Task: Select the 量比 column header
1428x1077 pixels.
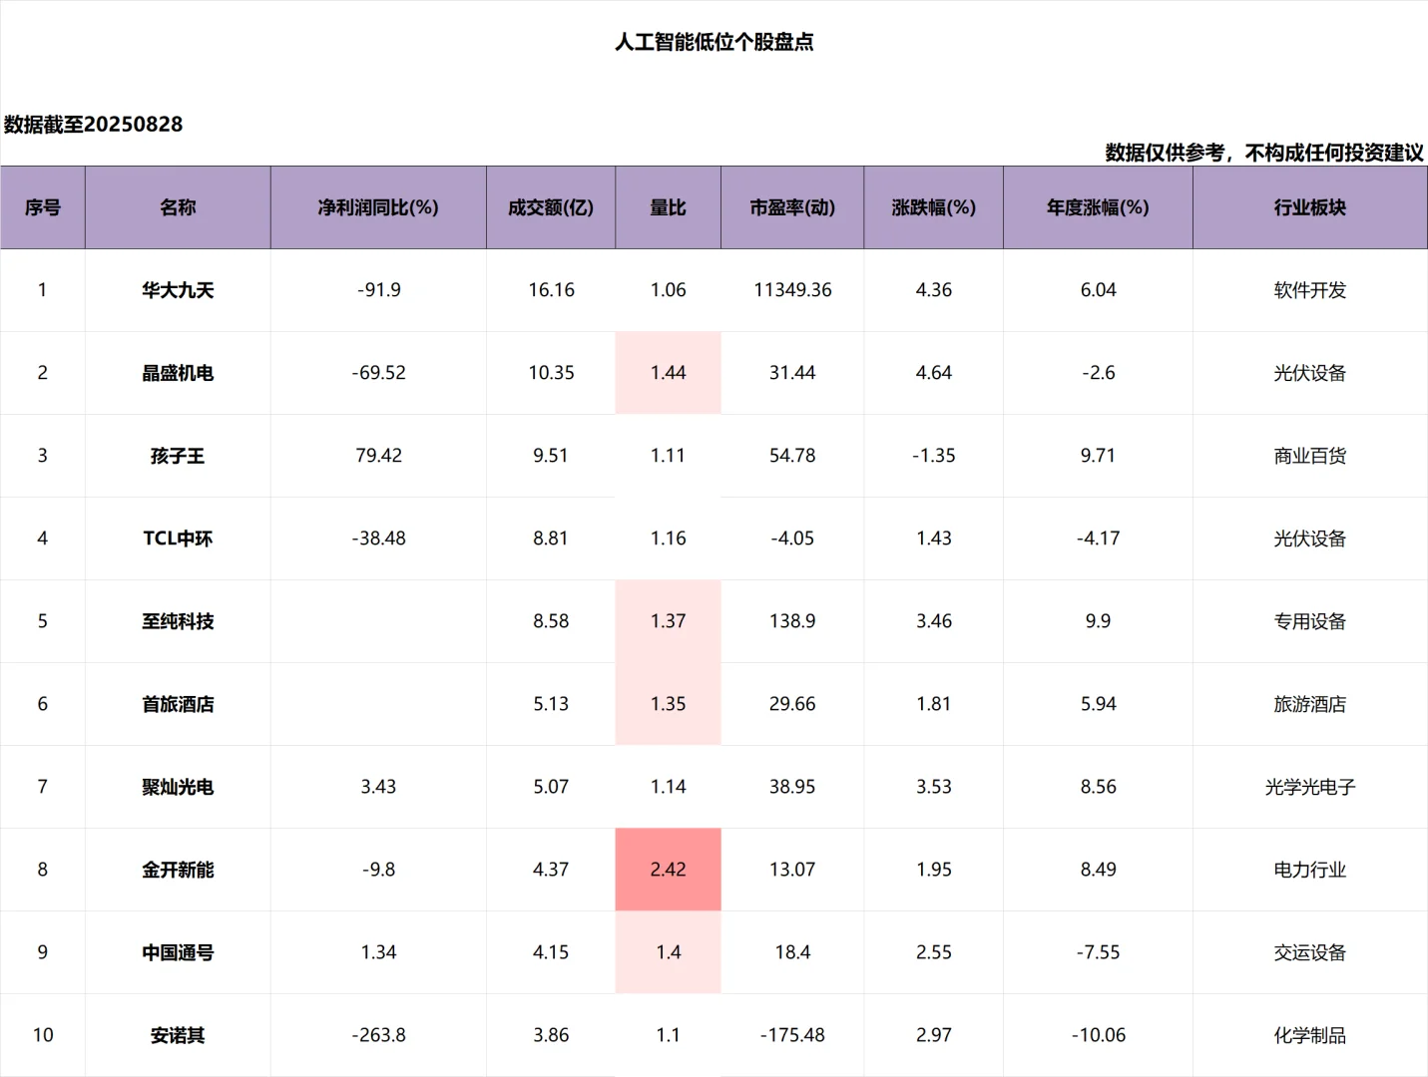Action: click(668, 207)
